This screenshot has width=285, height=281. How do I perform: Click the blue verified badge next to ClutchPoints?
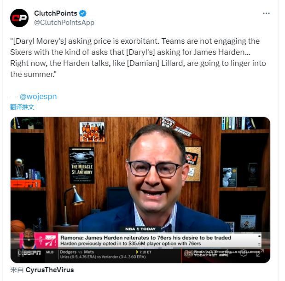pos(83,13)
